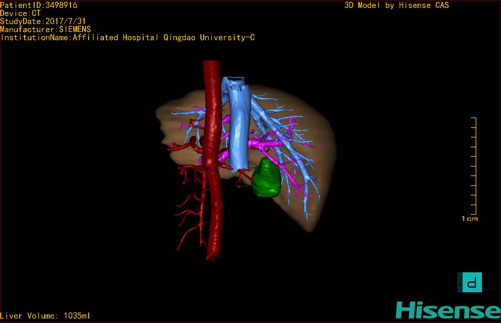Viewport: 501px width, 323px height.
Task: Click the green tumor in the model
Action: [266, 178]
